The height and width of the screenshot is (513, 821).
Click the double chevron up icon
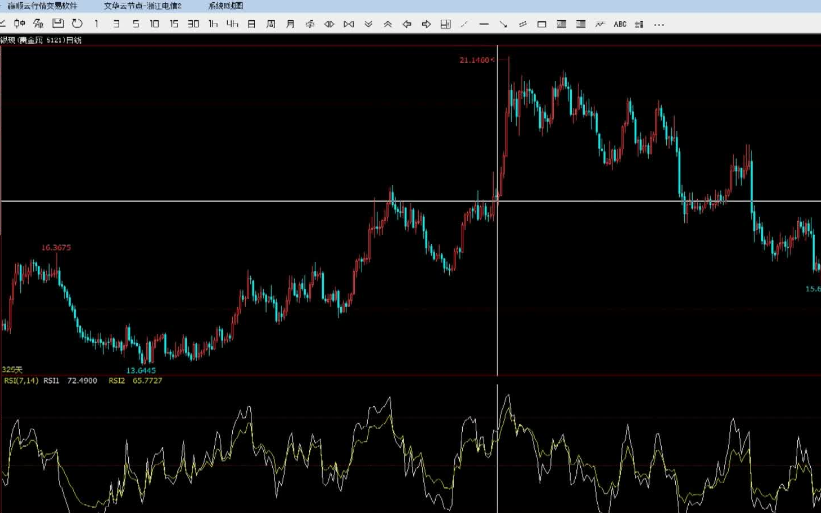tap(388, 24)
